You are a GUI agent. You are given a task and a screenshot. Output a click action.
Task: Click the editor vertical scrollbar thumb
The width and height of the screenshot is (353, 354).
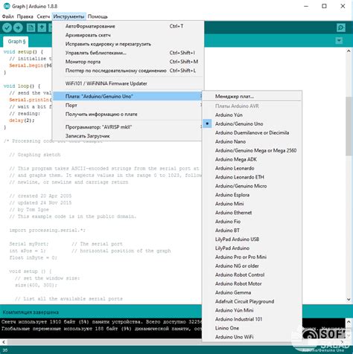pyautogui.click(x=349, y=126)
